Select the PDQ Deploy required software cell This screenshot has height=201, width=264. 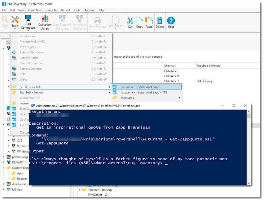(x=204, y=81)
